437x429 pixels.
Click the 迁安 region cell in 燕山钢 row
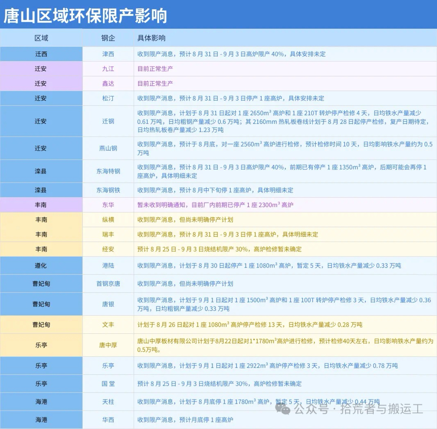41,148
